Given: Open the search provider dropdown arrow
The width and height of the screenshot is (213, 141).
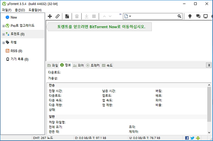Looking at the screenshot, I should click(130, 16).
